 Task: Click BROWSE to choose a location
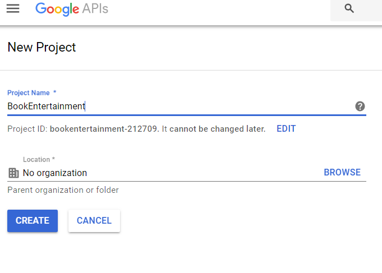342,172
